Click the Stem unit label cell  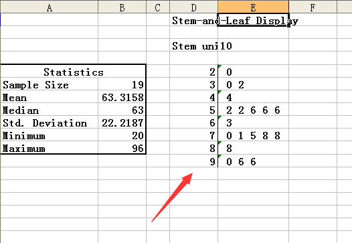click(x=194, y=45)
